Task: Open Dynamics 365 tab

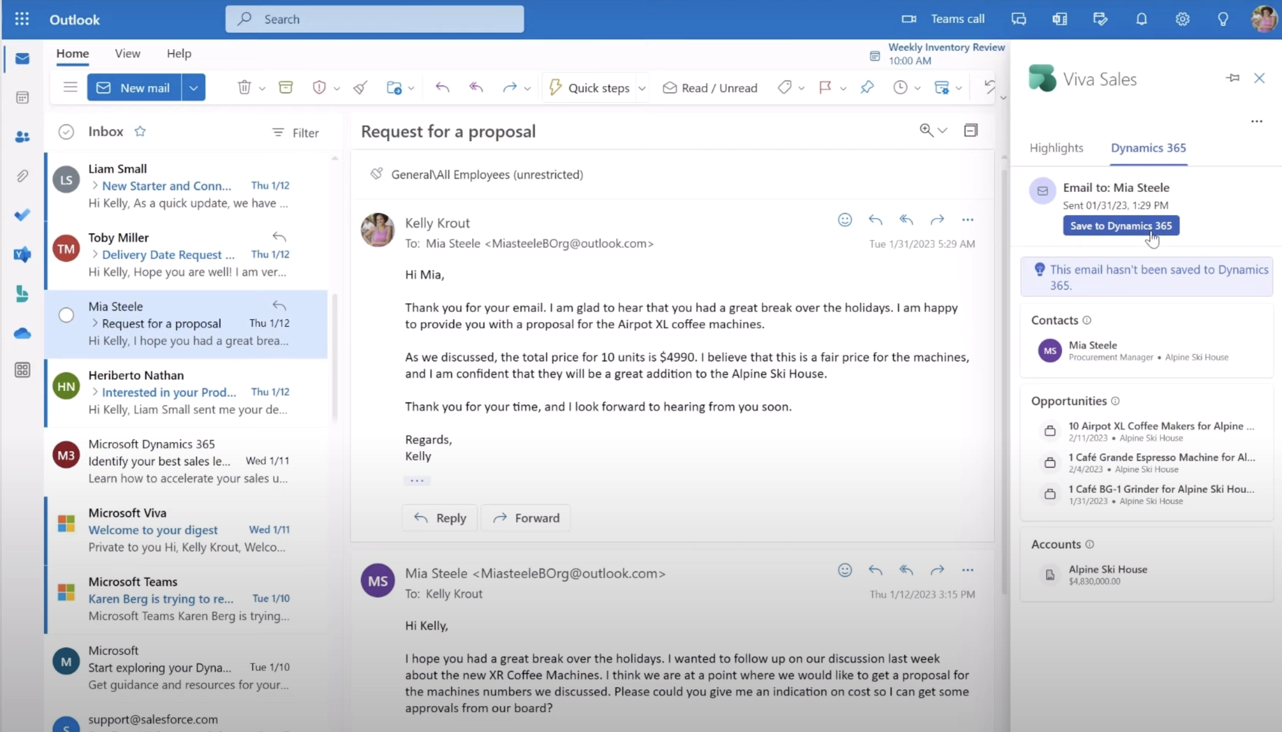Action: [x=1148, y=148]
